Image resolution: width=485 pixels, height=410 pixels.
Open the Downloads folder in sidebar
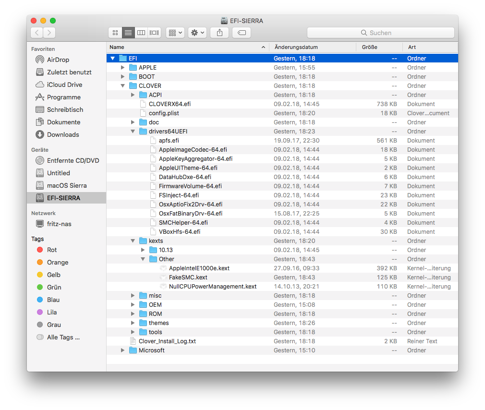(x=62, y=134)
